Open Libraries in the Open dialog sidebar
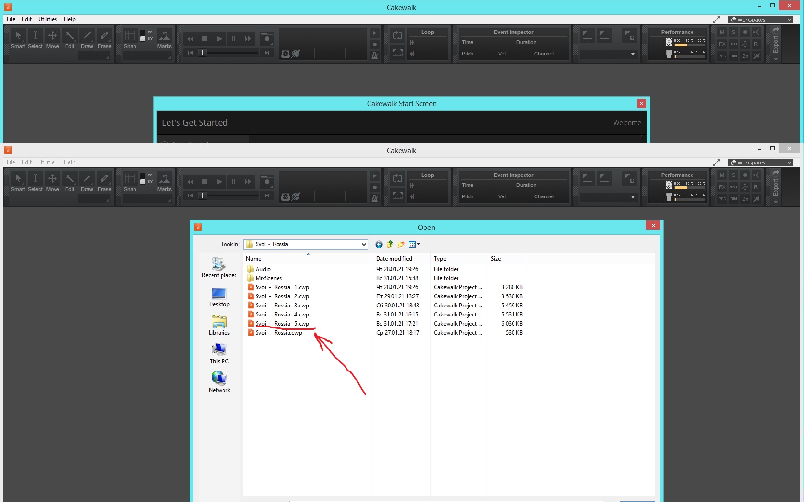Screen dimensions: 804x502 219,325
